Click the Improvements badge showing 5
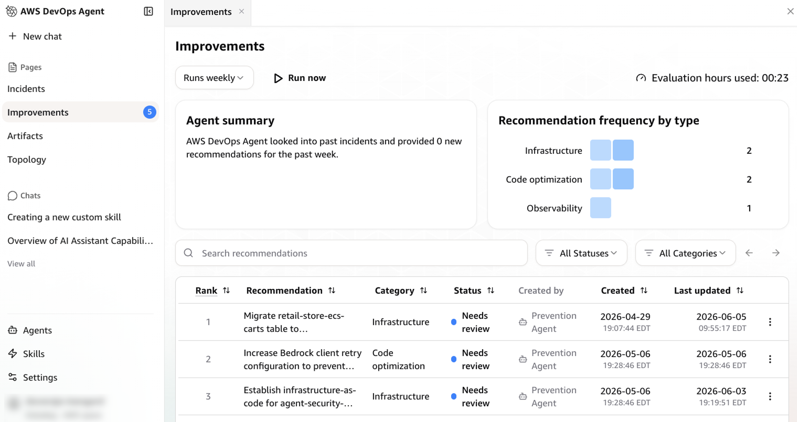The image size is (797, 422). click(x=150, y=112)
